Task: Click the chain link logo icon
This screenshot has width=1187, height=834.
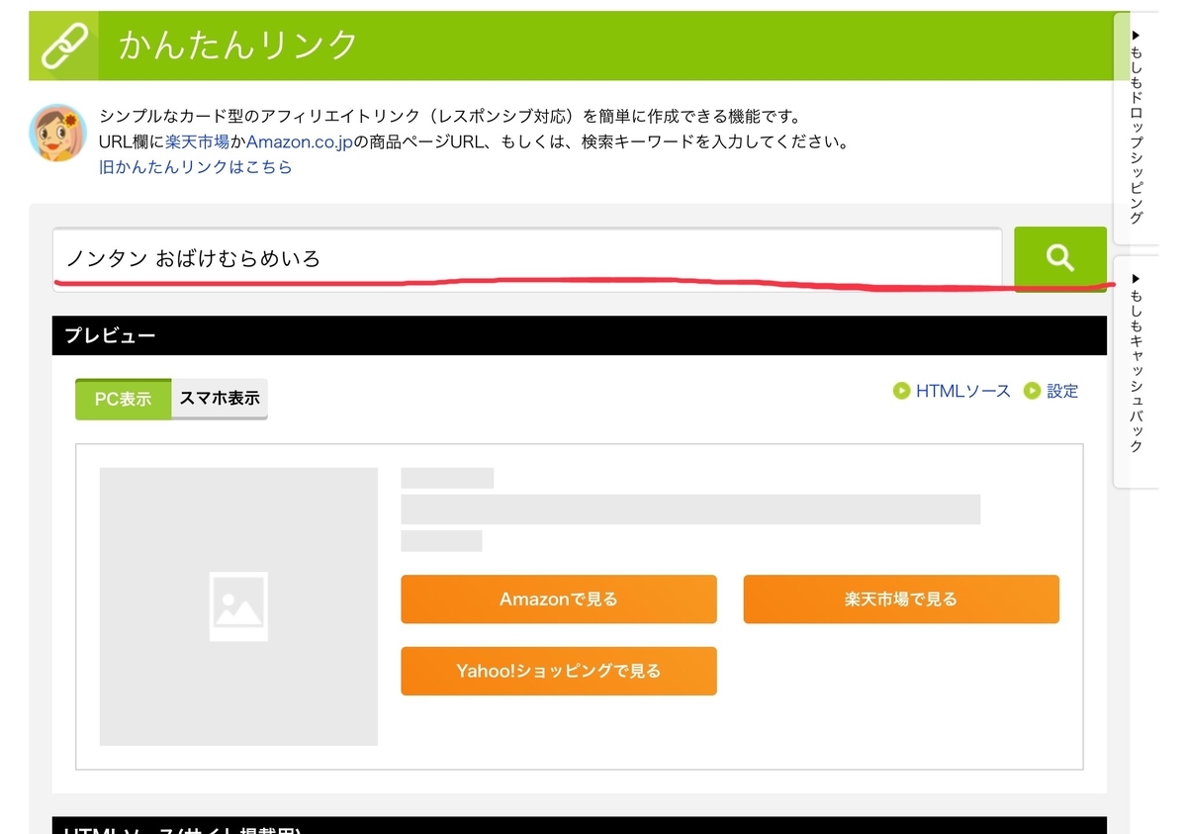Action: pyautogui.click(x=63, y=46)
